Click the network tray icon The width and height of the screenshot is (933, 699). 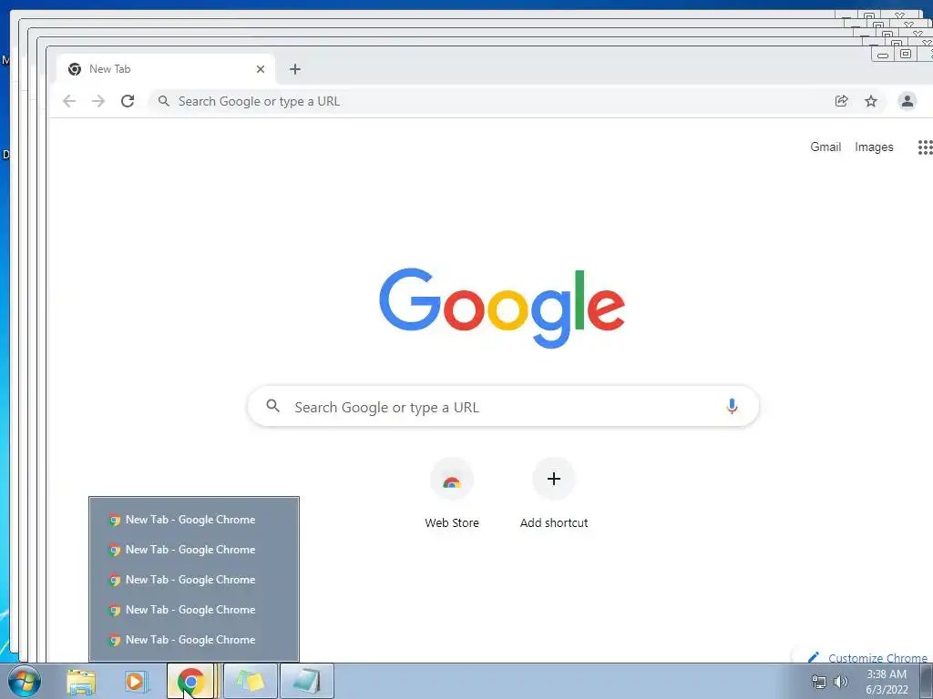point(819,682)
